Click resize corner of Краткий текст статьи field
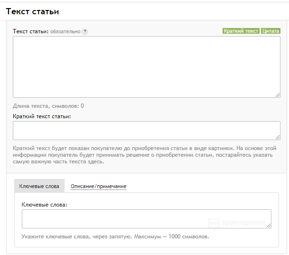 point(278,137)
